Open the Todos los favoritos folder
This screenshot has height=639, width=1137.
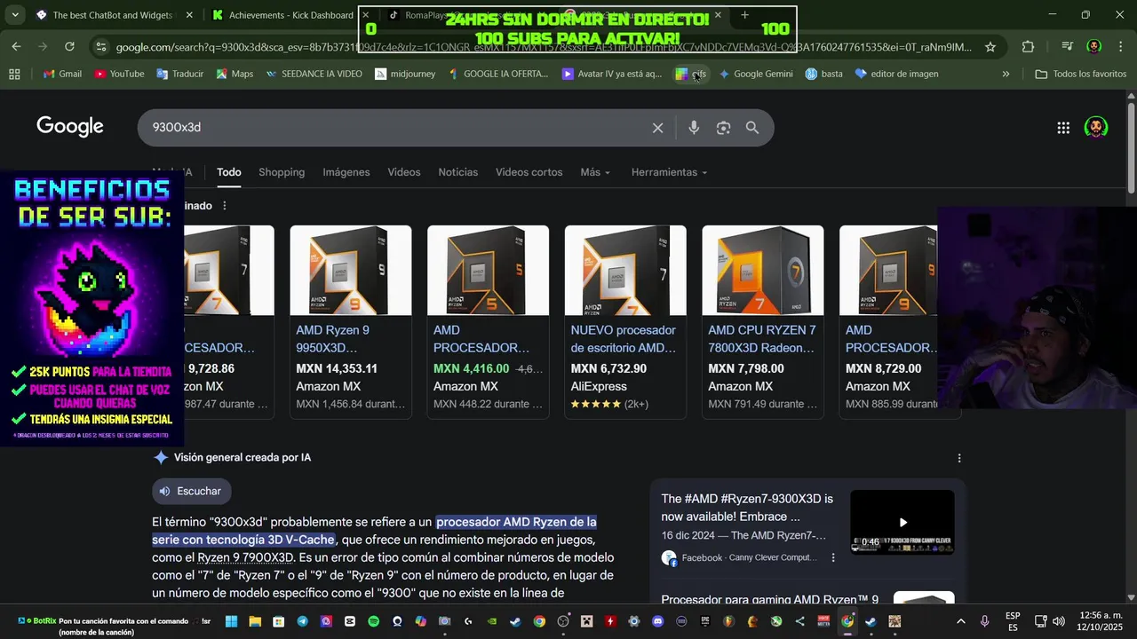1081,75
